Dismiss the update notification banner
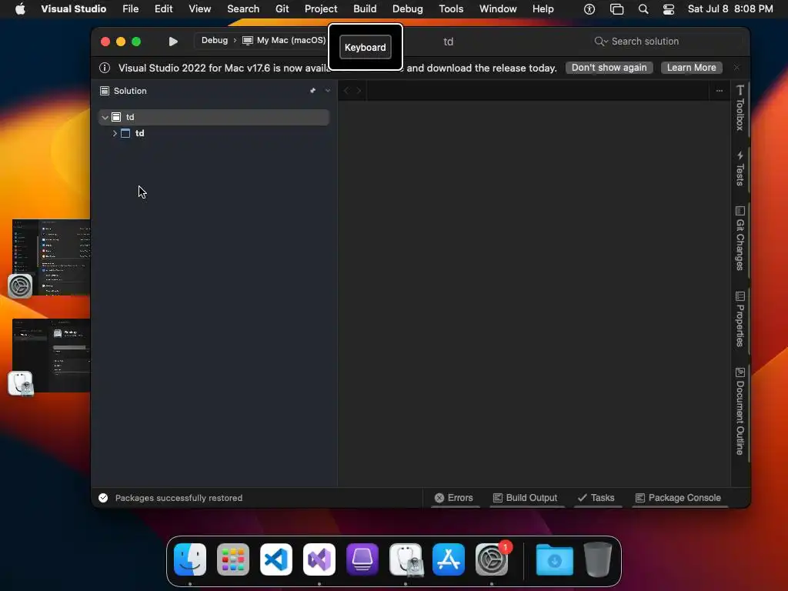 (x=736, y=68)
